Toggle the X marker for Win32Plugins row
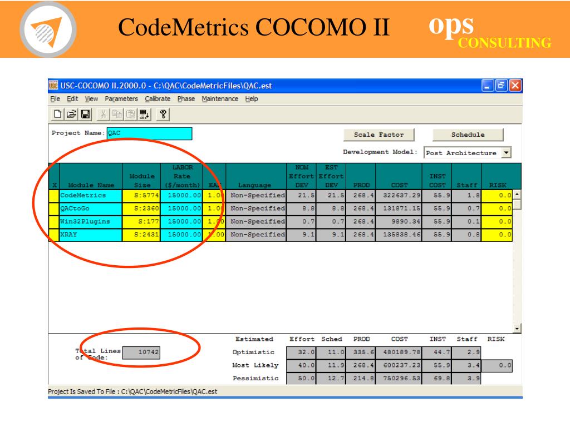 pos(54,221)
